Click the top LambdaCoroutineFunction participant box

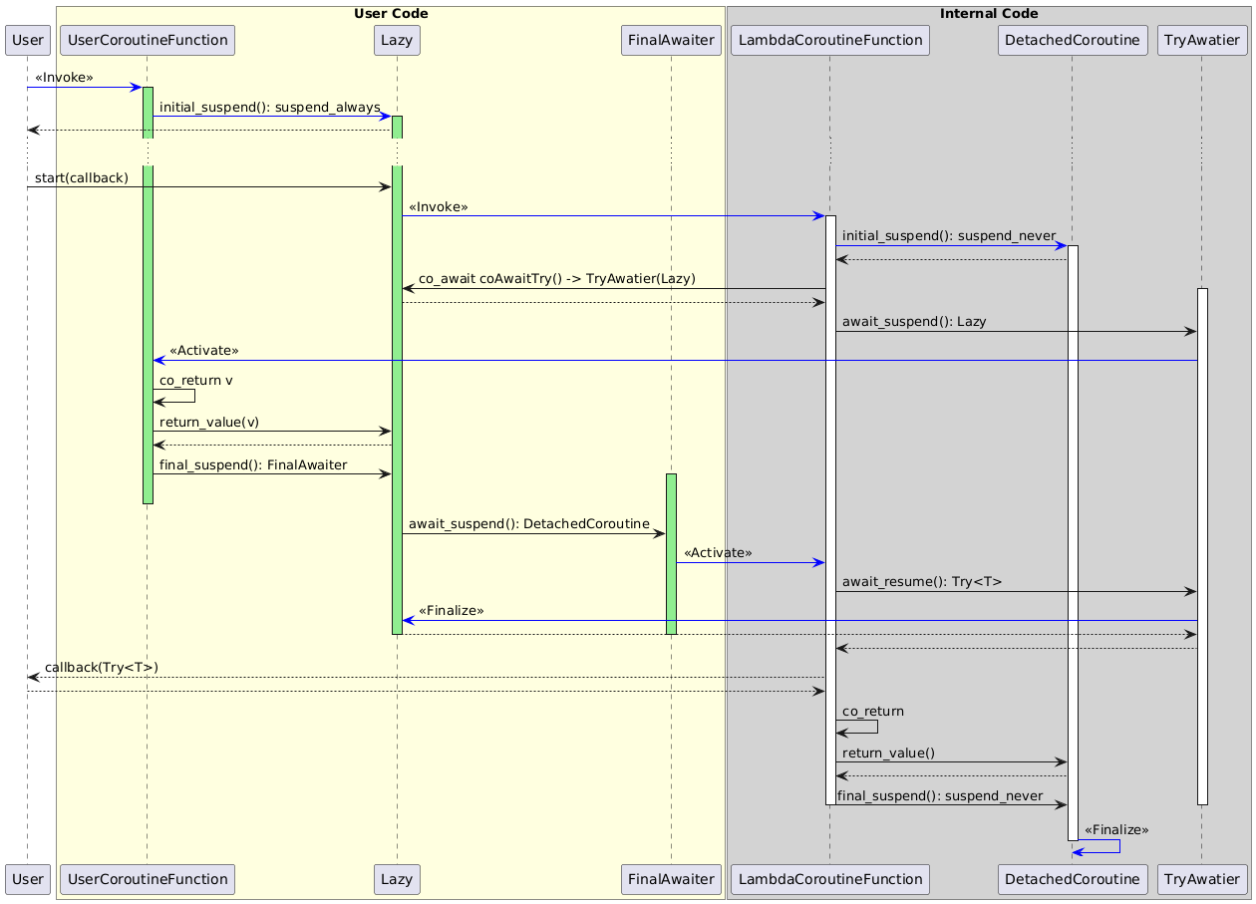830,40
